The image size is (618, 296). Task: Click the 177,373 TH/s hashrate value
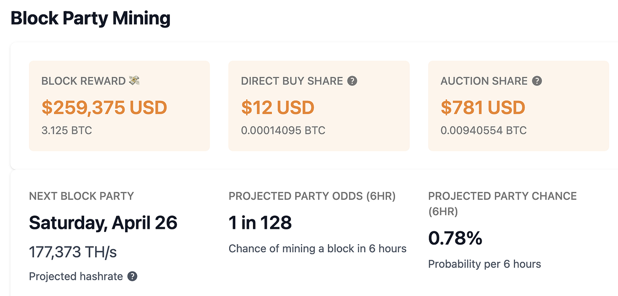pos(73,252)
